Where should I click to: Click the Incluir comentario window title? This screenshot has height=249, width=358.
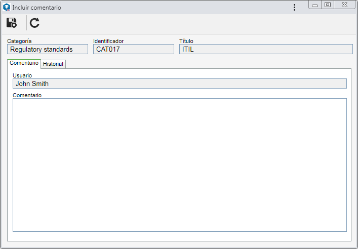click(x=37, y=8)
